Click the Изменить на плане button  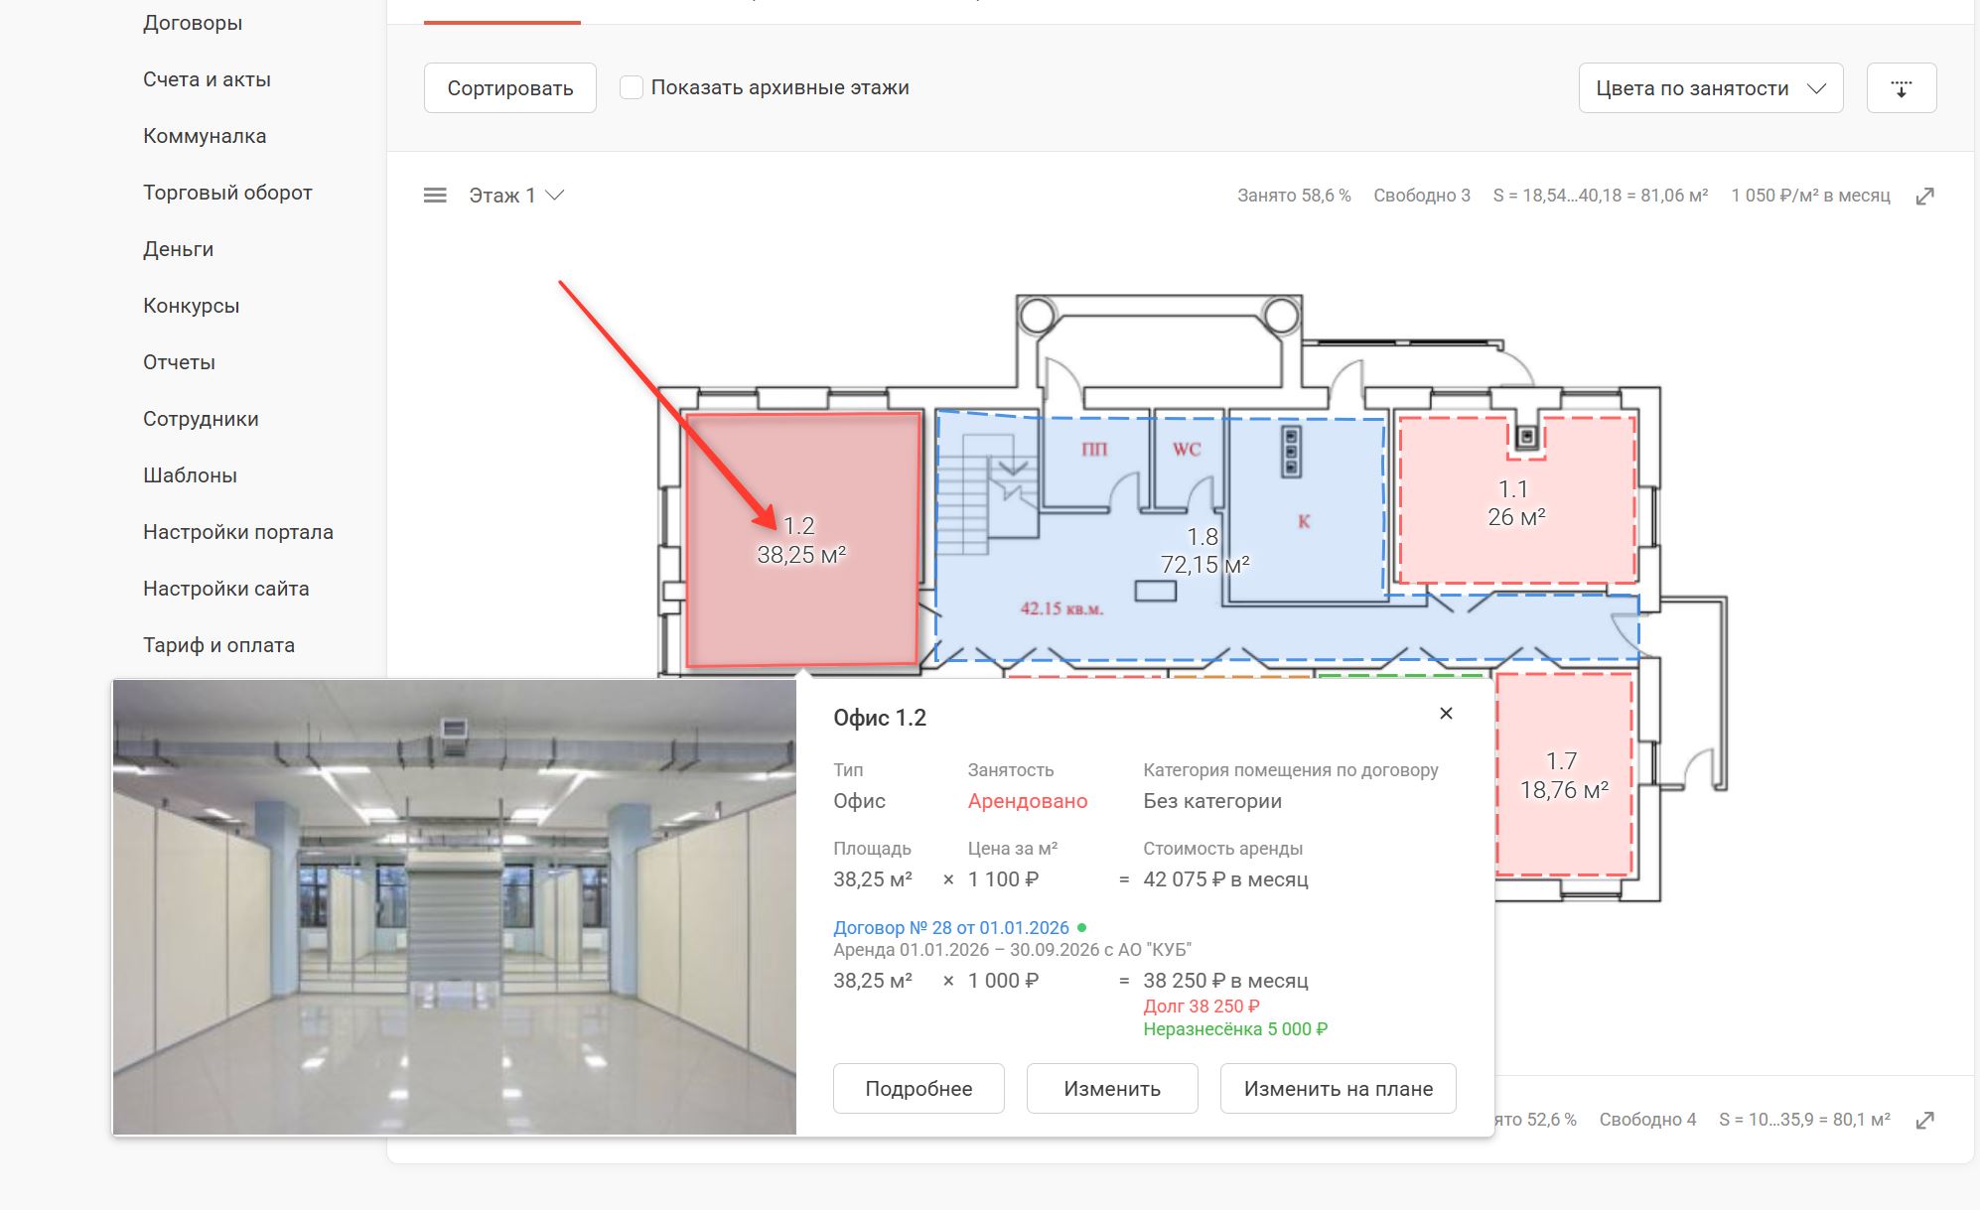1338,1089
